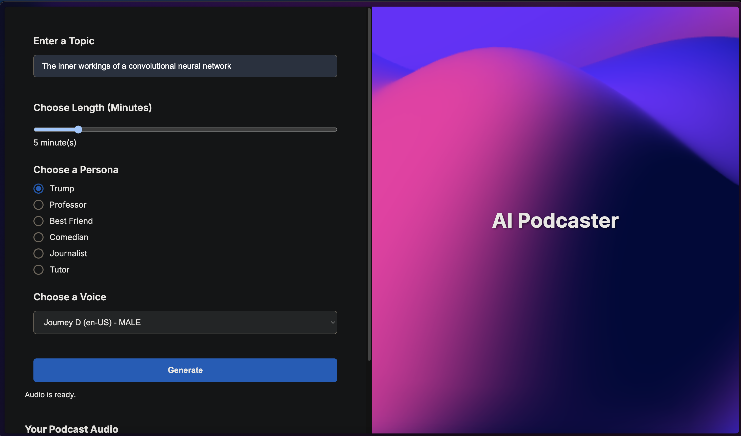The height and width of the screenshot is (436, 741).
Task: Select the Professor persona
Action: coord(38,205)
